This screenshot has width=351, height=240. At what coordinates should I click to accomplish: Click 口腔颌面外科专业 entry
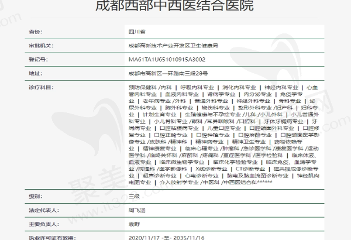272,128
